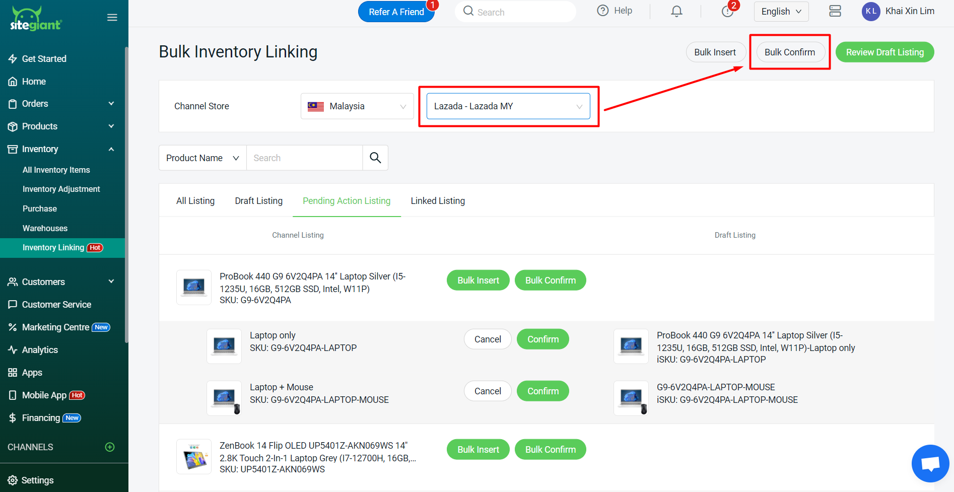Confirm the Laptop only variant link

[542, 339]
